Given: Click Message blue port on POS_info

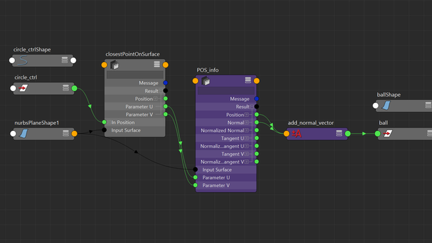Looking at the screenshot, I should (257, 99).
